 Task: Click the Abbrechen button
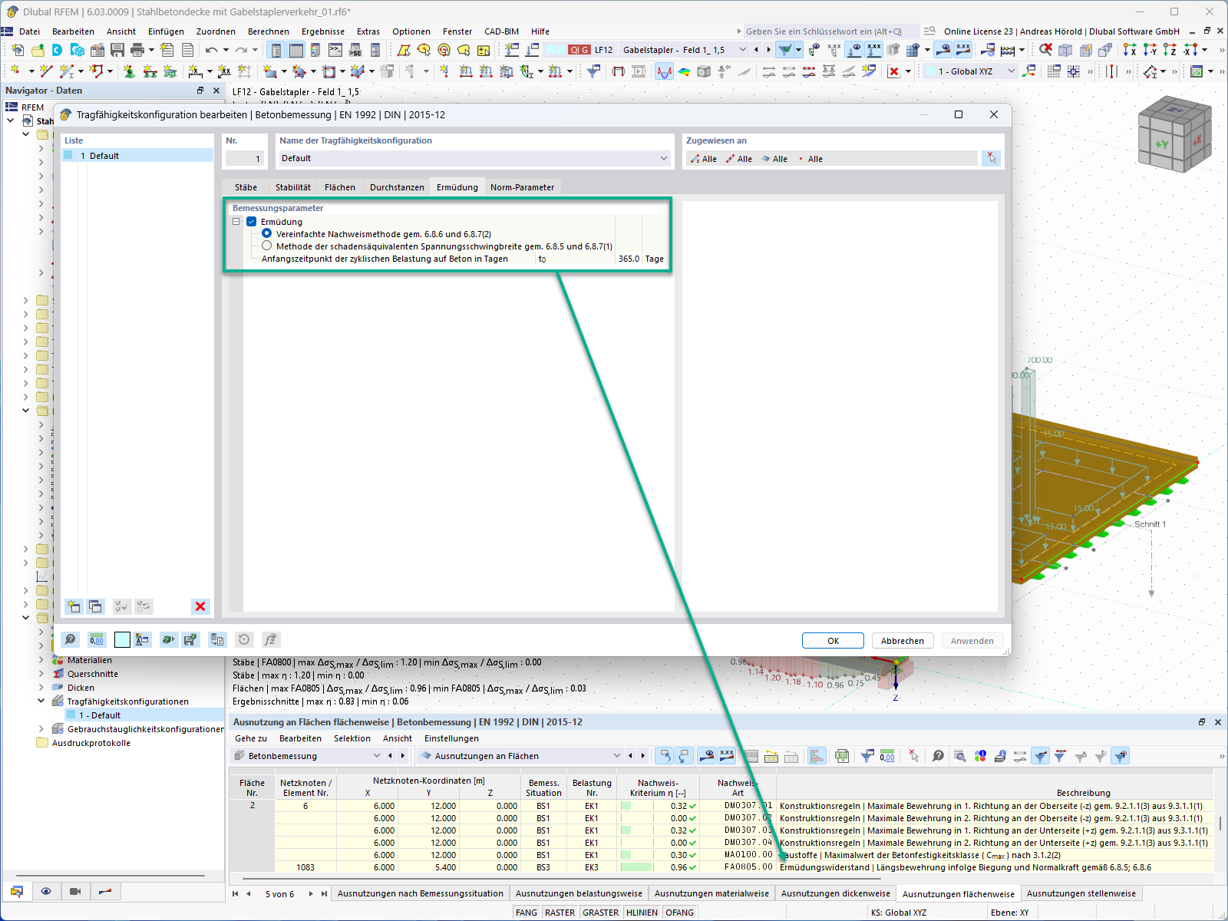click(903, 641)
